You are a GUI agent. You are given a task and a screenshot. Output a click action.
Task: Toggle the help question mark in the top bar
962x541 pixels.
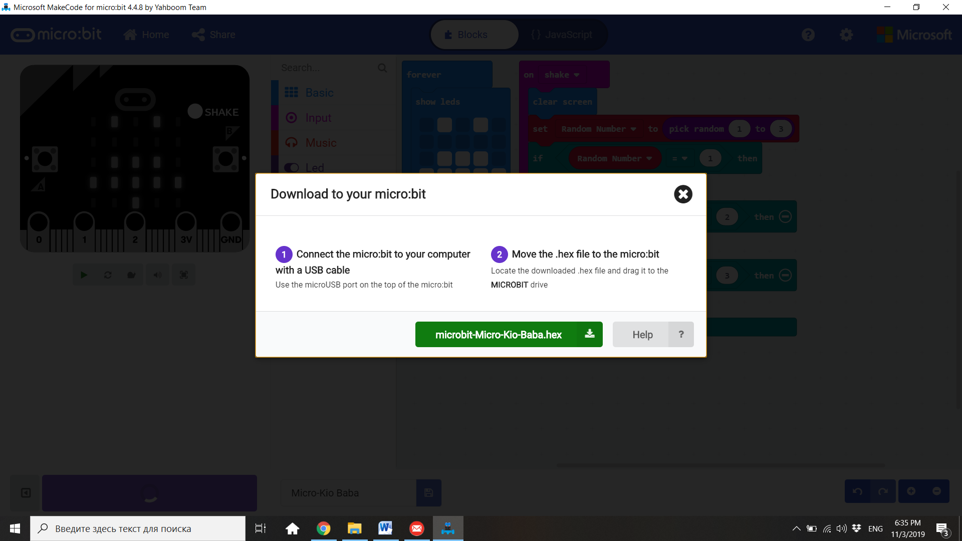(808, 35)
